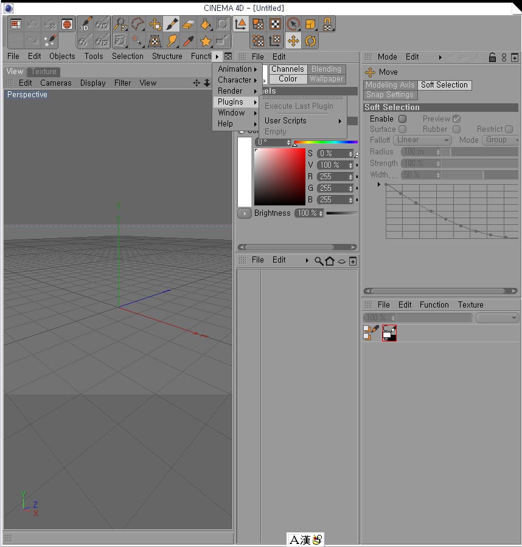Select the orange smudge tool

(x=172, y=41)
